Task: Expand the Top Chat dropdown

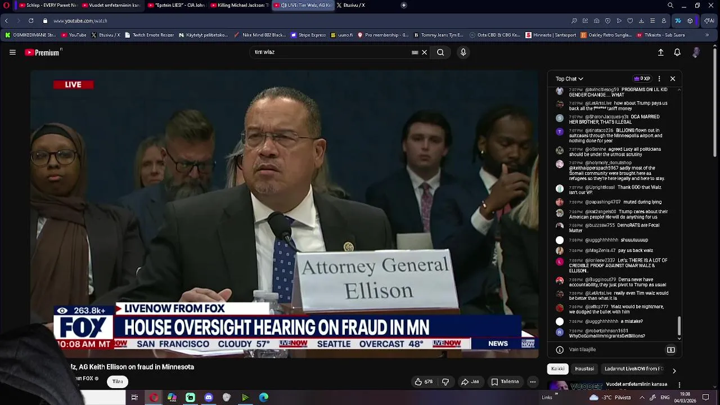Action: [569, 79]
